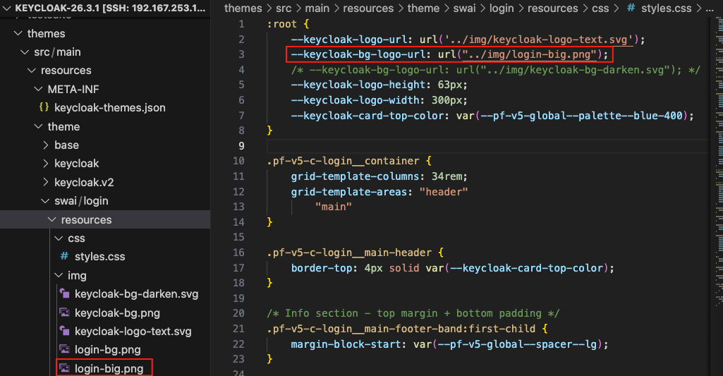Click the file icon of keycloak-bg-darken.svg
The height and width of the screenshot is (376, 723).
pyautogui.click(x=64, y=294)
